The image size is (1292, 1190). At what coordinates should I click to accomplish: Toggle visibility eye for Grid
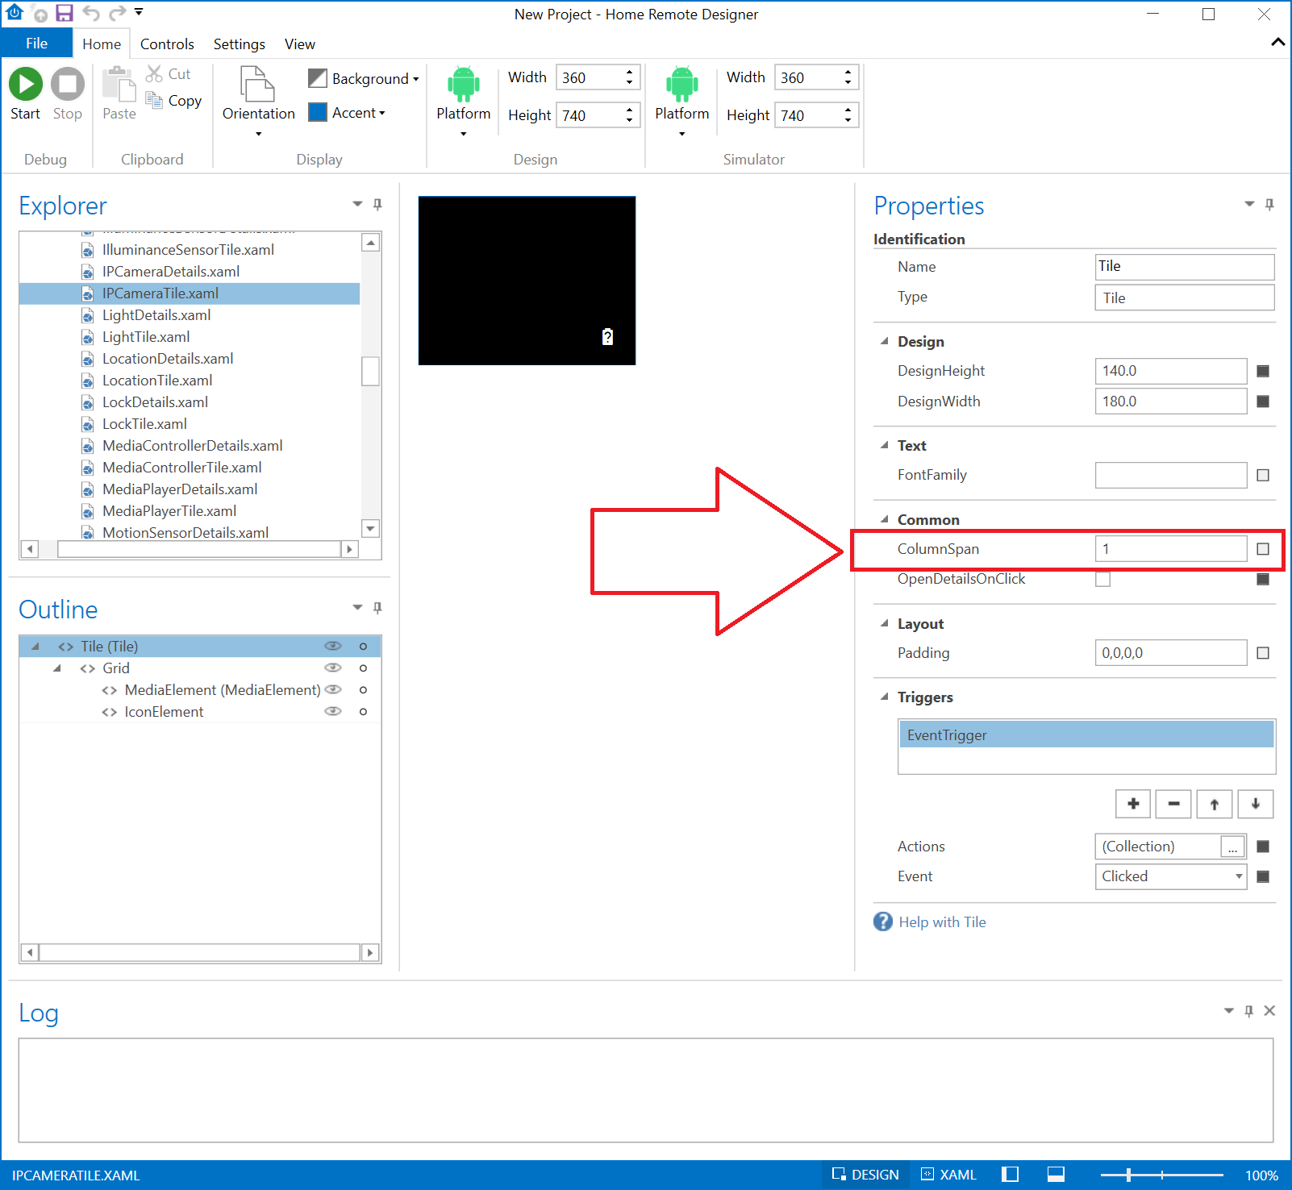[333, 668]
